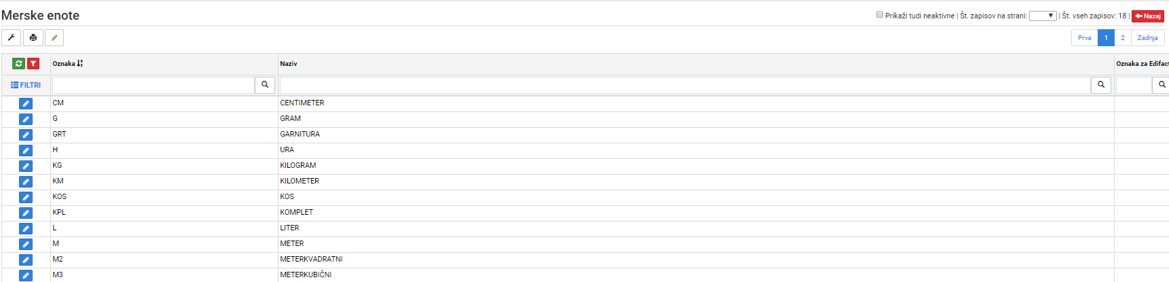Click the green pencil toolbar icon
Image resolution: width=1169 pixels, height=282 pixels.
[54, 38]
